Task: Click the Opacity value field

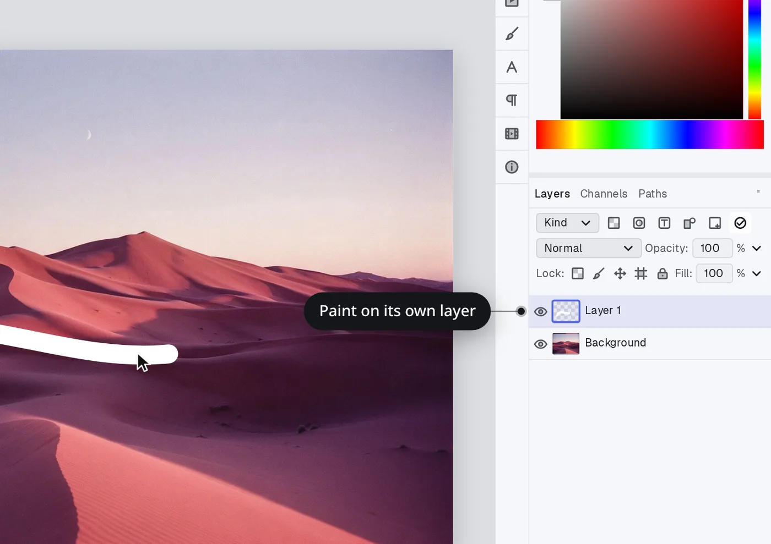Action: point(713,248)
